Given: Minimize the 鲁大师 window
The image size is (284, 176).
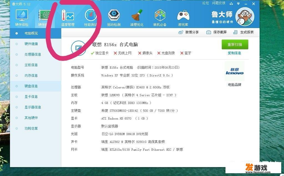Looking at the screenshot, I should (246, 4).
